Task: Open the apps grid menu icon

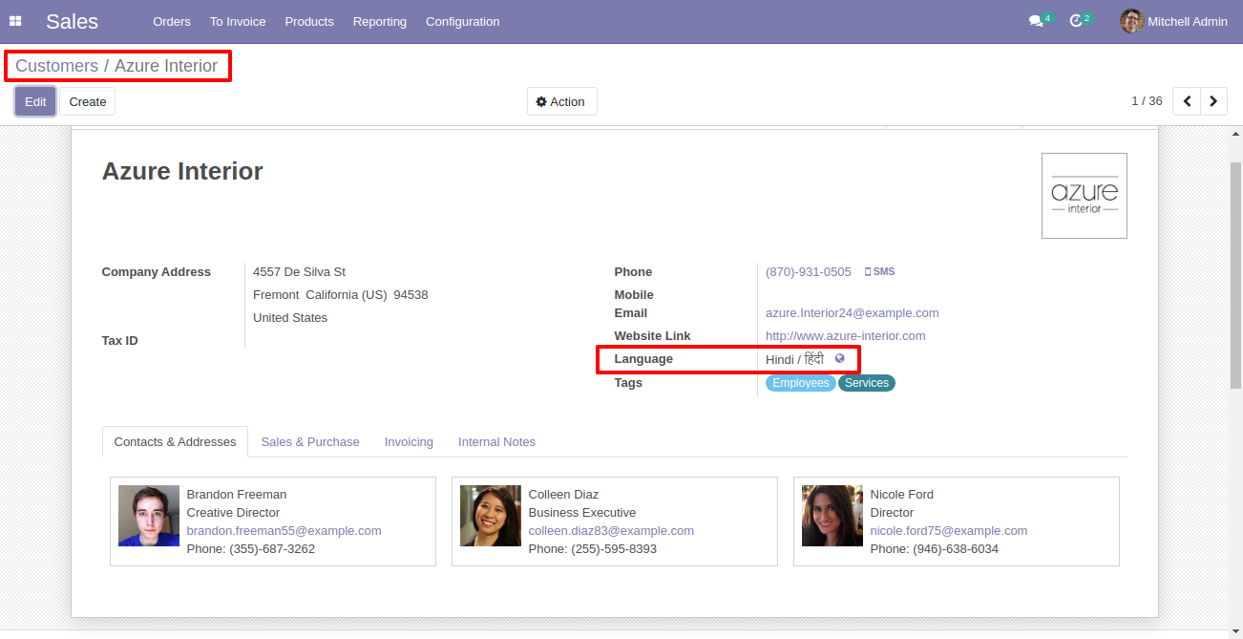Action: (x=15, y=21)
